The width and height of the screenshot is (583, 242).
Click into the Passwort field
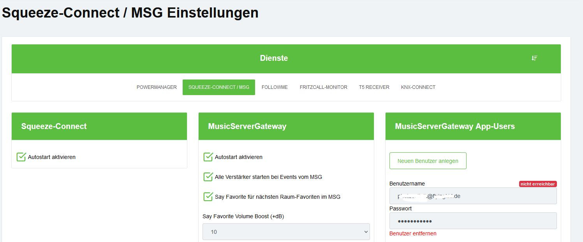tap(473, 221)
